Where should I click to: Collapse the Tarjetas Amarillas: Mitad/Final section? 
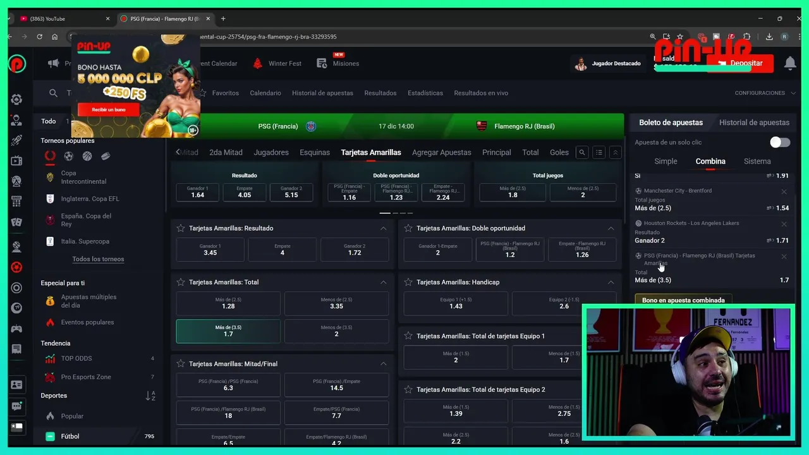click(383, 363)
